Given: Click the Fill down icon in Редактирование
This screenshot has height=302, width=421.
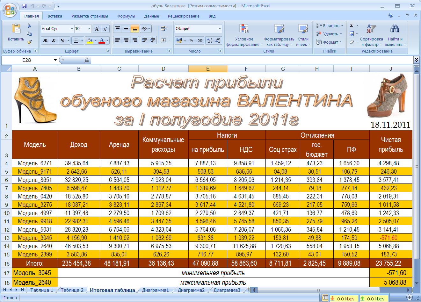Looking at the screenshot, I should (x=352, y=34).
